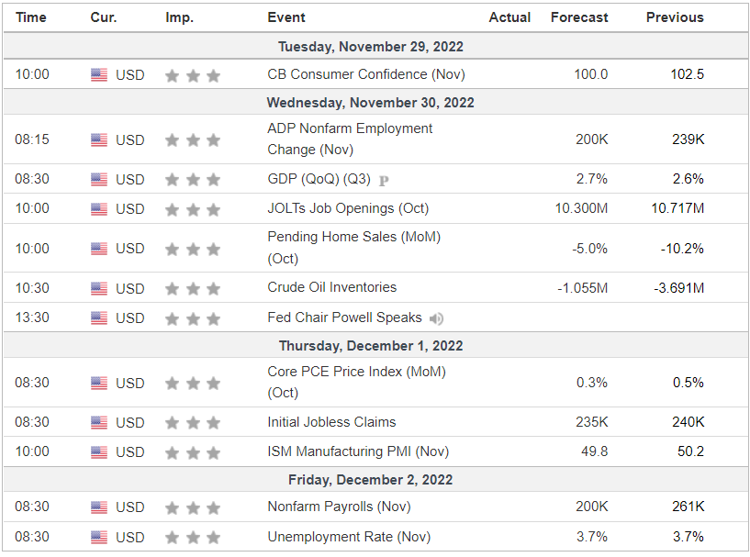Viewport: 750px width, 557px height.
Task: Click the preliminary P icon next to GDP (QoQ)
Action: 384,181
